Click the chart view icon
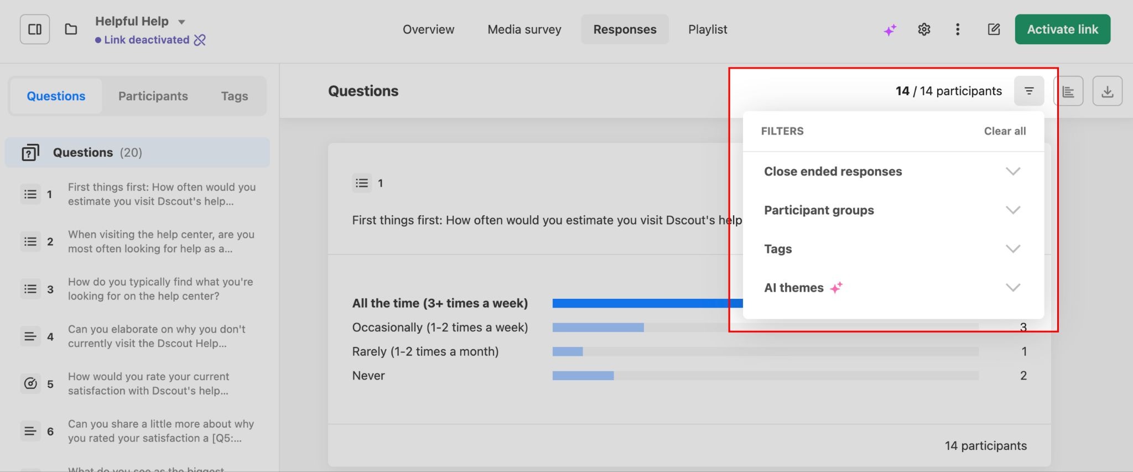Image resolution: width=1133 pixels, height=472 pixels. coord(1068,91)
